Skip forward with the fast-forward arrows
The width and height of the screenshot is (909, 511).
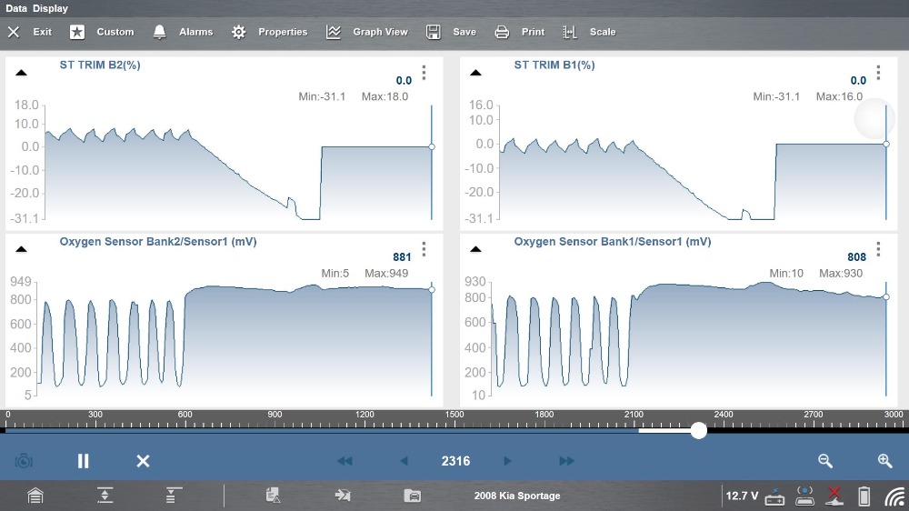[x=566, y=461]
